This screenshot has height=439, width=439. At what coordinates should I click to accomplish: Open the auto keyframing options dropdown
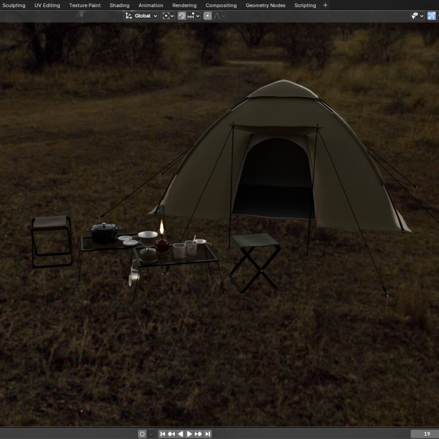(151, 434)
